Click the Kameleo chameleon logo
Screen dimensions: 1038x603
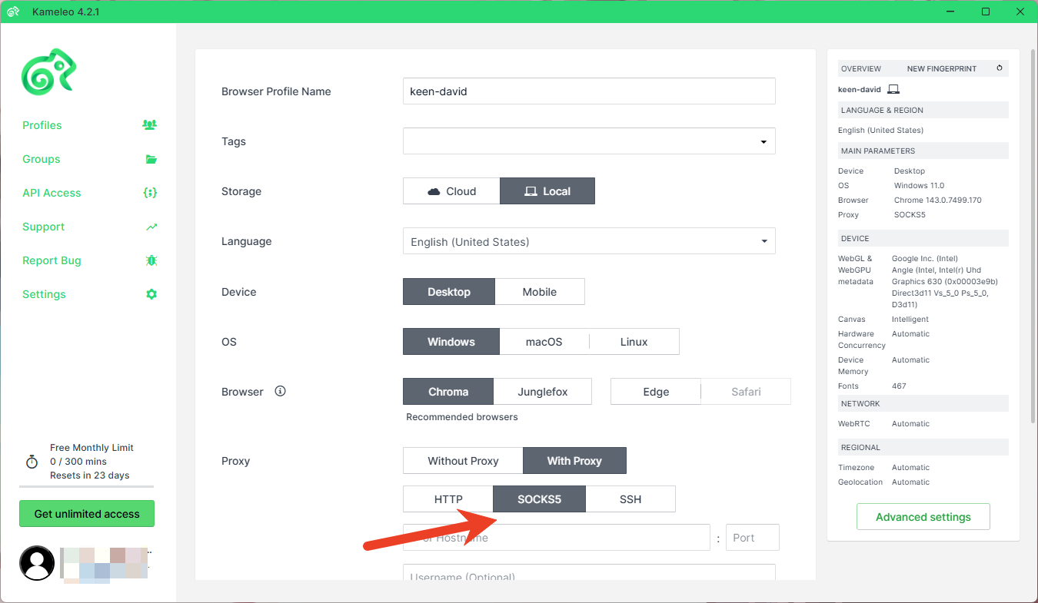click(x=48, y=72)
